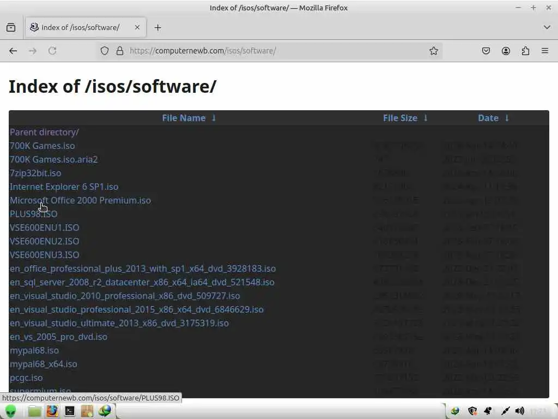The image size is (558, 419).
Task: Download 7zip32bit.iso
Action: pos(35,173)
